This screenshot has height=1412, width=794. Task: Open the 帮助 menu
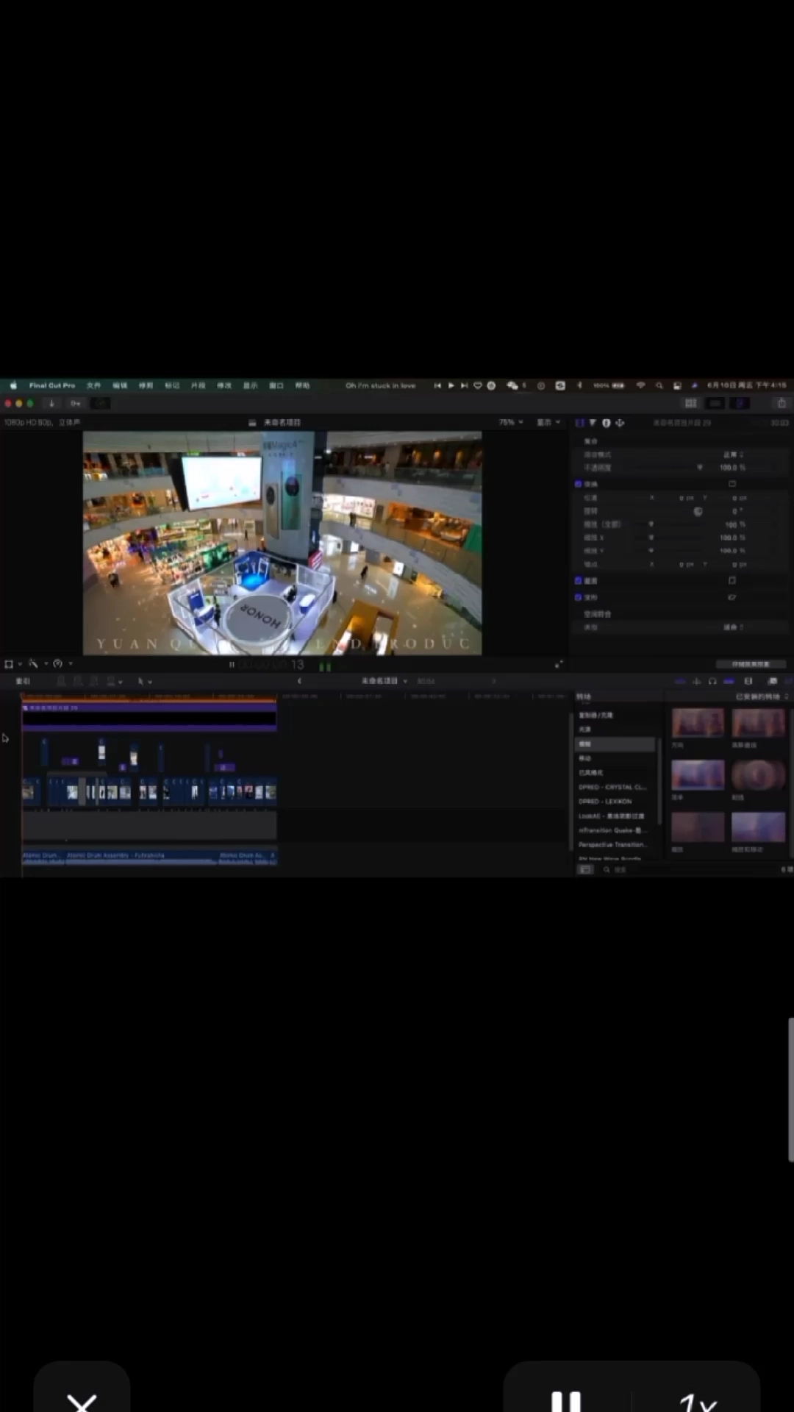302,385
